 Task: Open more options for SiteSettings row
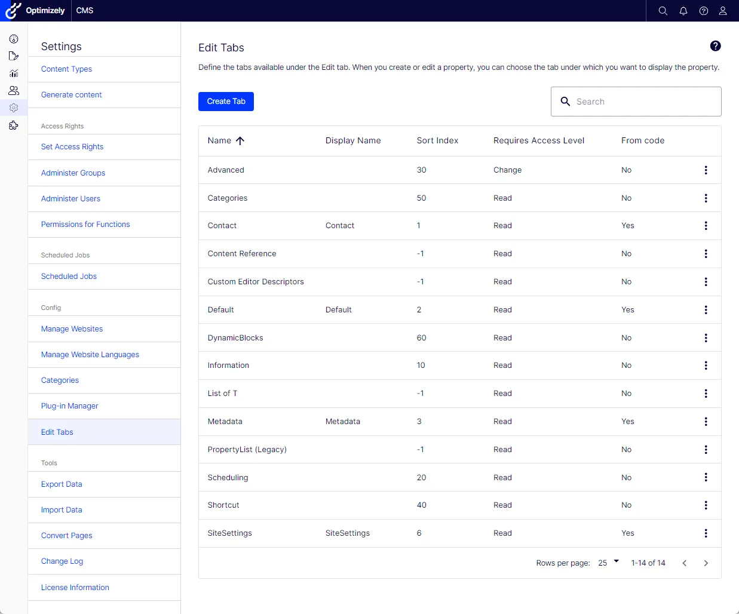coord(706,533)
